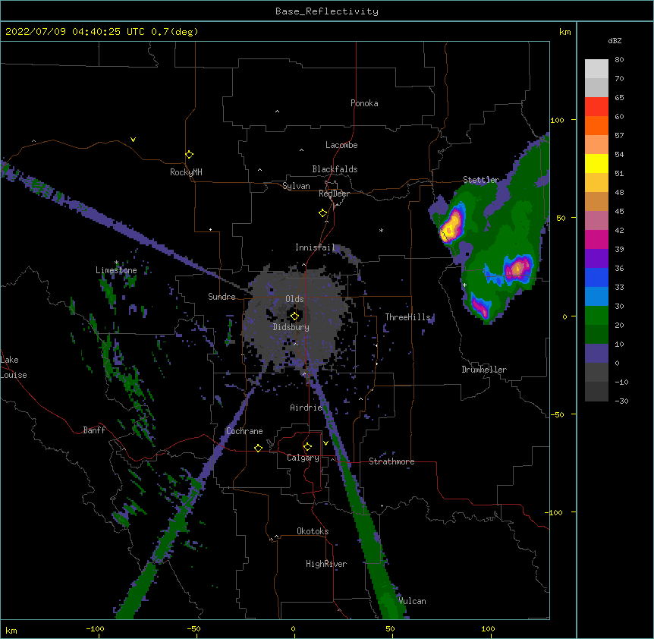Click the Olds town label
Screen dimensions: 654x639
coord(294,299)
